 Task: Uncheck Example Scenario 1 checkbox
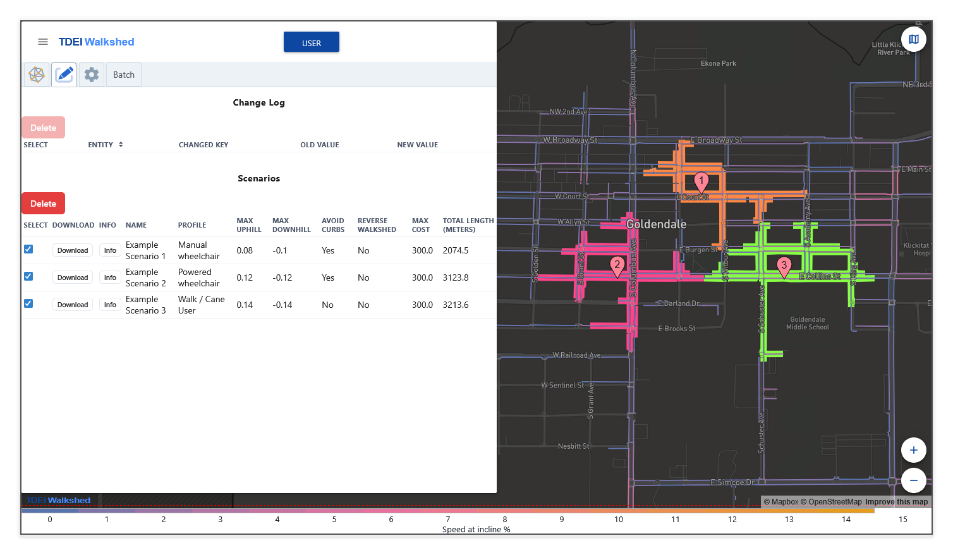[x=28, y=249]
